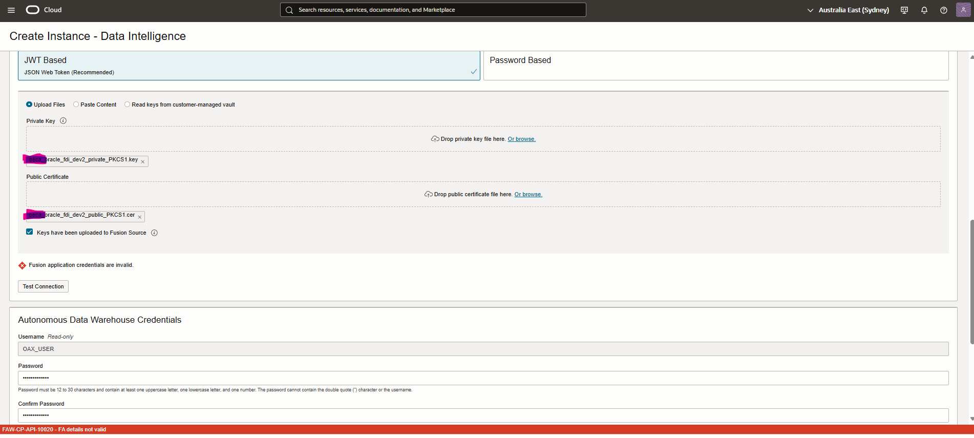Click the cloud upload icon for private key
Image resolution: width=974 pixels, height=438 pixels.
[435, 139]
